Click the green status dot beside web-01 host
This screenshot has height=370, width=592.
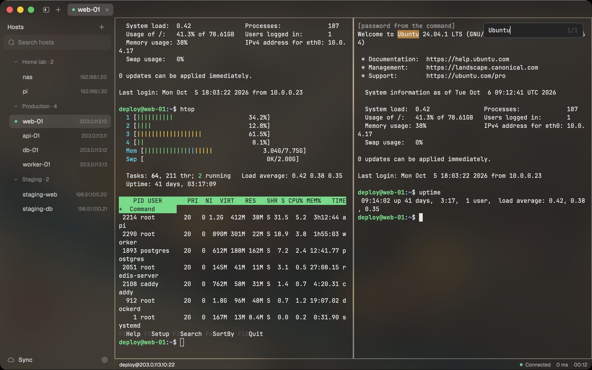coord(16,121)
